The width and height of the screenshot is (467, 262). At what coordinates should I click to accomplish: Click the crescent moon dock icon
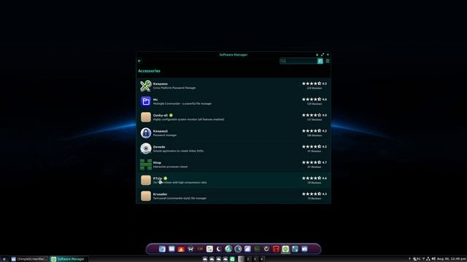pos(219,249)
